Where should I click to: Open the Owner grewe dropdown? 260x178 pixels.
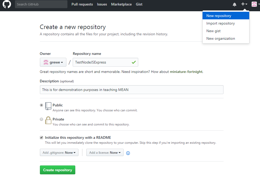53,62
